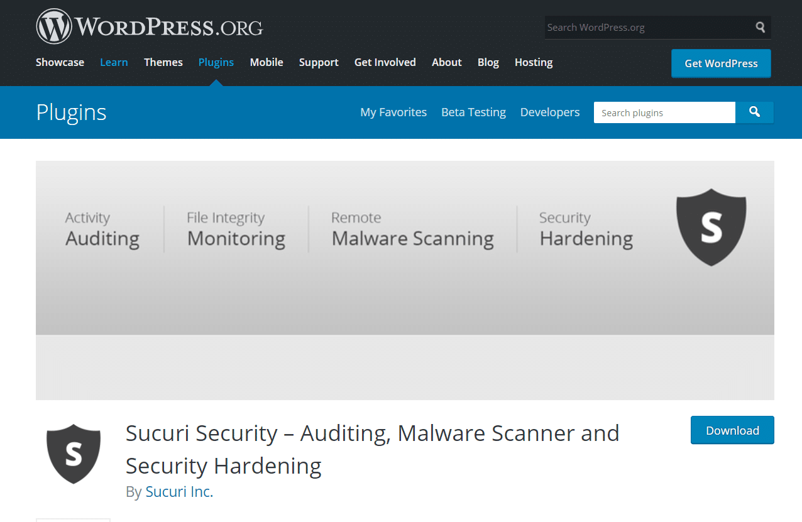Screen dimensions: 802x522
Task: Click the Sucuri shield logo in the banner image
Action: [x=711, y=227]
